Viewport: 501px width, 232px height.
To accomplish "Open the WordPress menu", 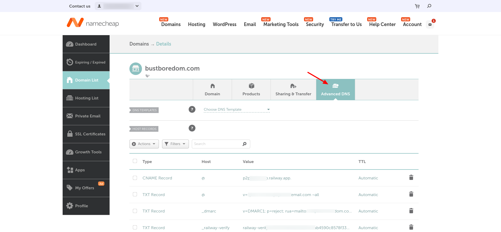I will tap(225, 24).
